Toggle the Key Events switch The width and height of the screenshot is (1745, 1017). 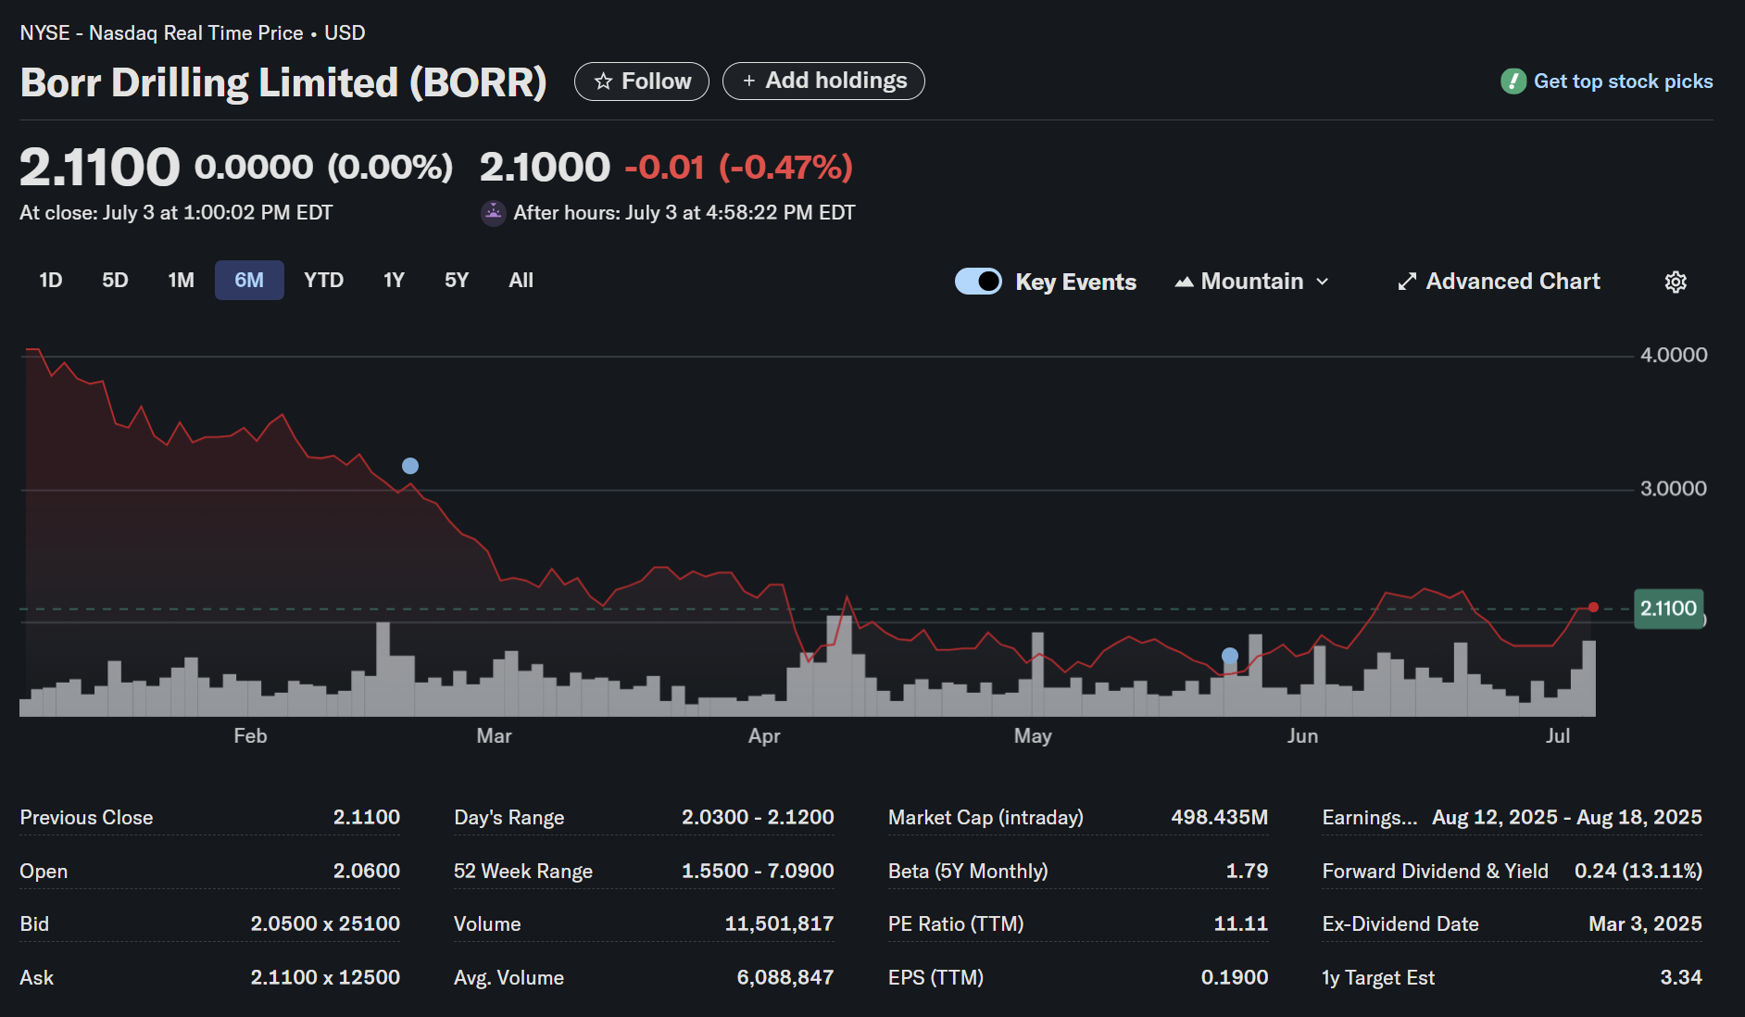click(x=978, y=282)
